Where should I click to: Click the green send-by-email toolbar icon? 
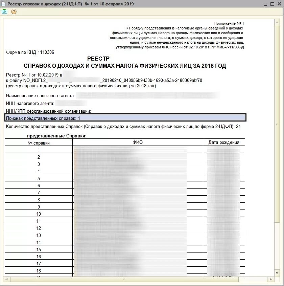[4, 12]
